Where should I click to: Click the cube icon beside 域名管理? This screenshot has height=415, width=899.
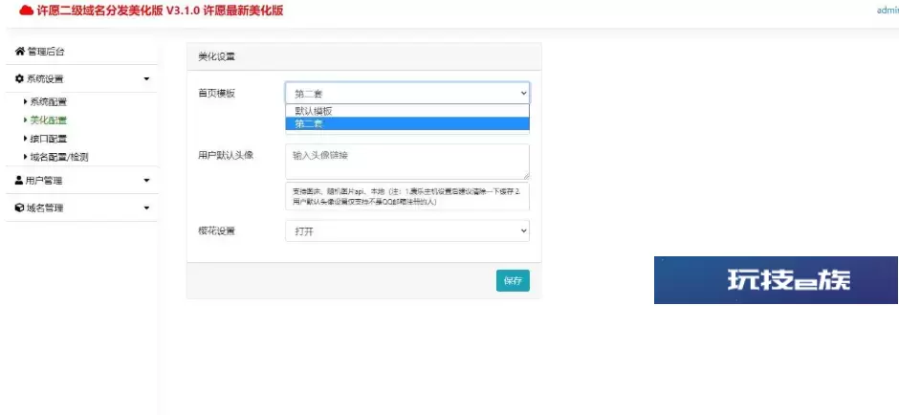pyautogui.click(x=19, y=208)
